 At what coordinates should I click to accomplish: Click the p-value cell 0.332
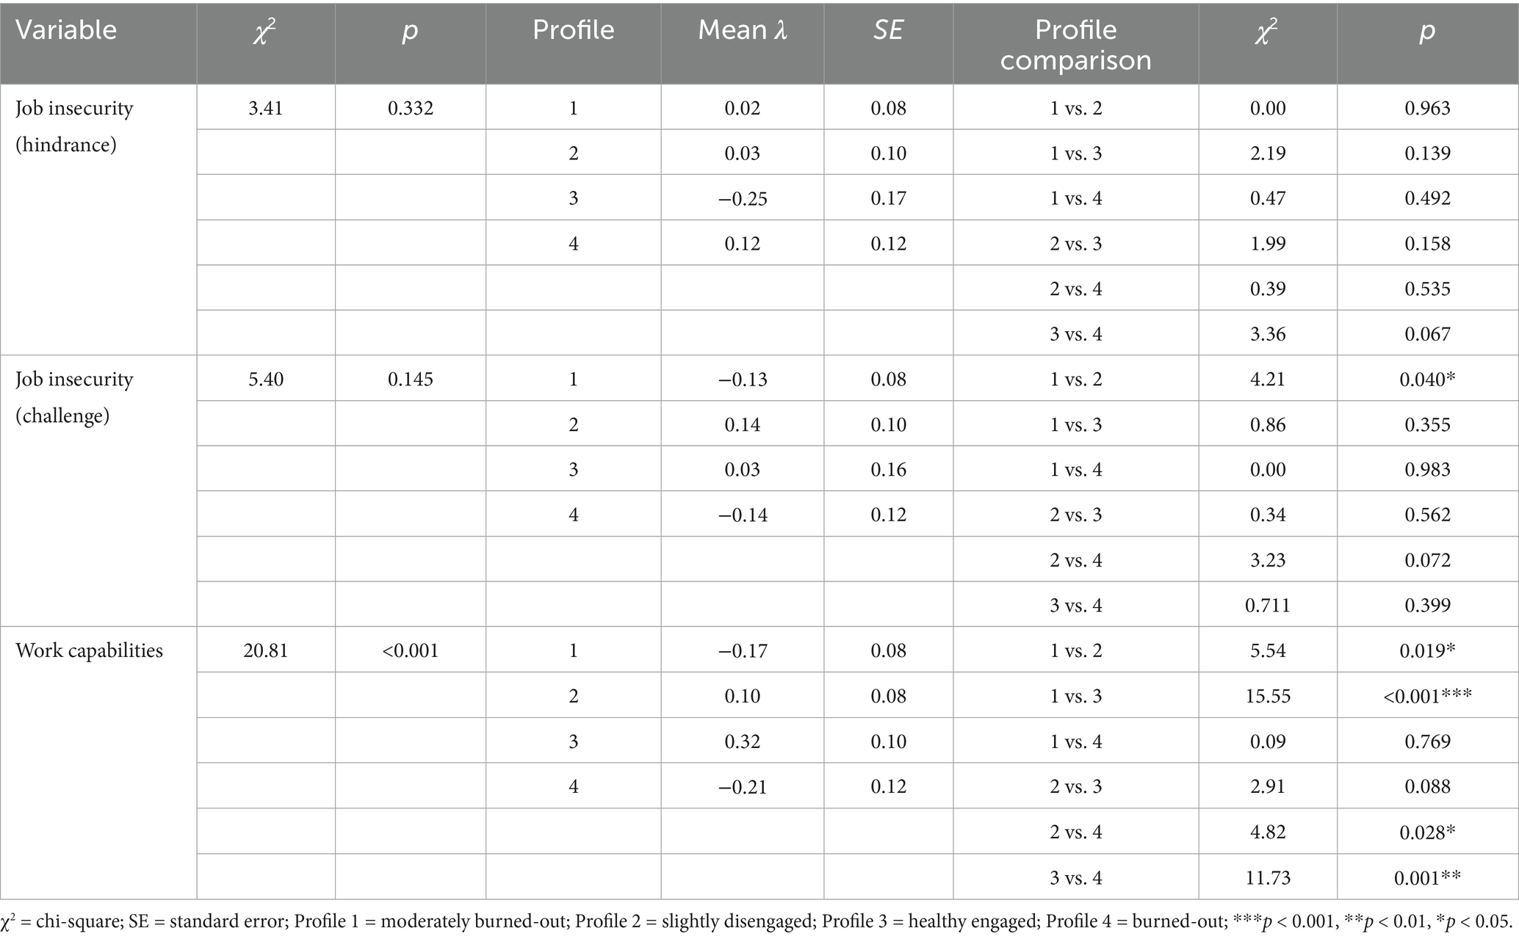[x=411, y=109]
